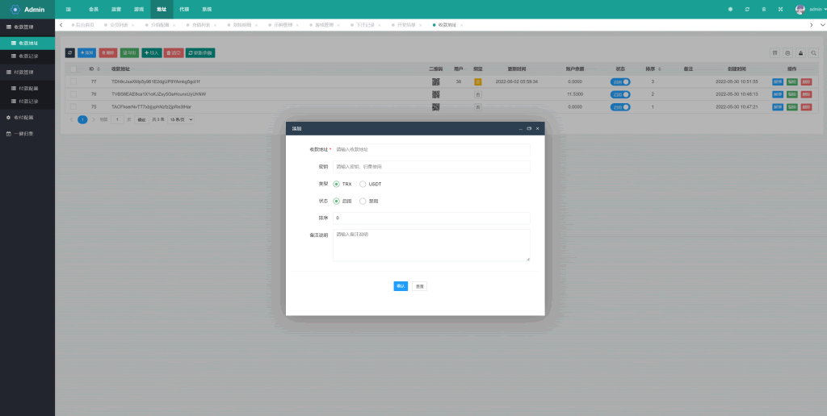Select the USDT type radio button
This screenshot has height=416, width=827.
click(x=363, y=184)
